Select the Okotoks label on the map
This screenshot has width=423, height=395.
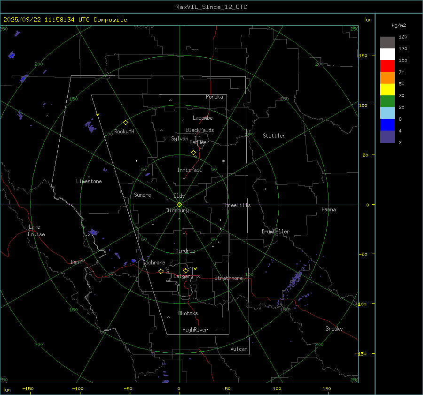click(x=188, y=313)
